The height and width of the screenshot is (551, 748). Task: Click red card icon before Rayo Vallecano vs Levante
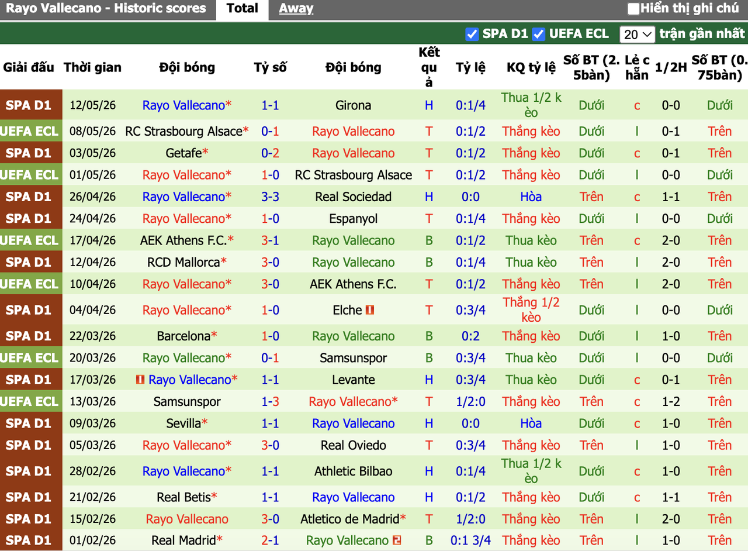pyautogui.click(x=140, y=380)
